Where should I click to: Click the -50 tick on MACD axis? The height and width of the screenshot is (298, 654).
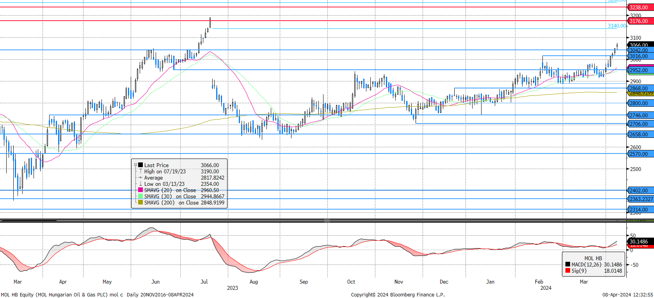[634, 265]
